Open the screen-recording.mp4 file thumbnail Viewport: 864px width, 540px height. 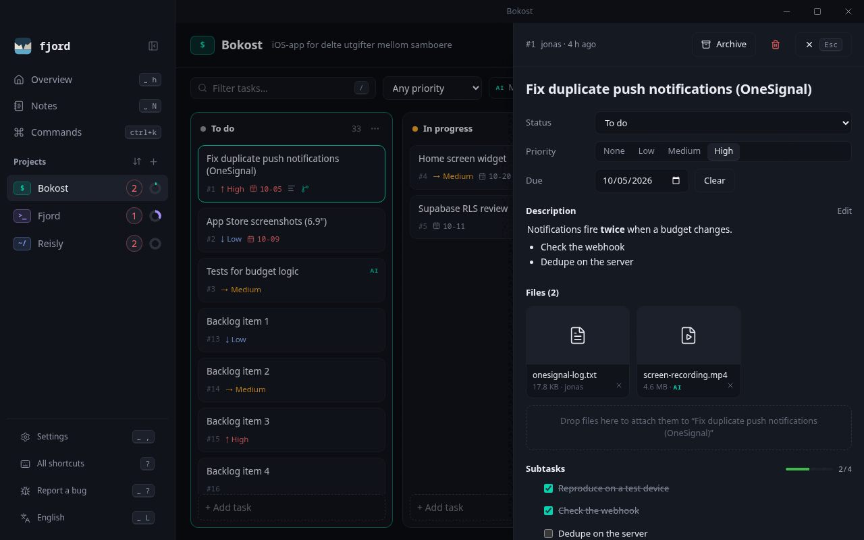(x=688, y=335)
